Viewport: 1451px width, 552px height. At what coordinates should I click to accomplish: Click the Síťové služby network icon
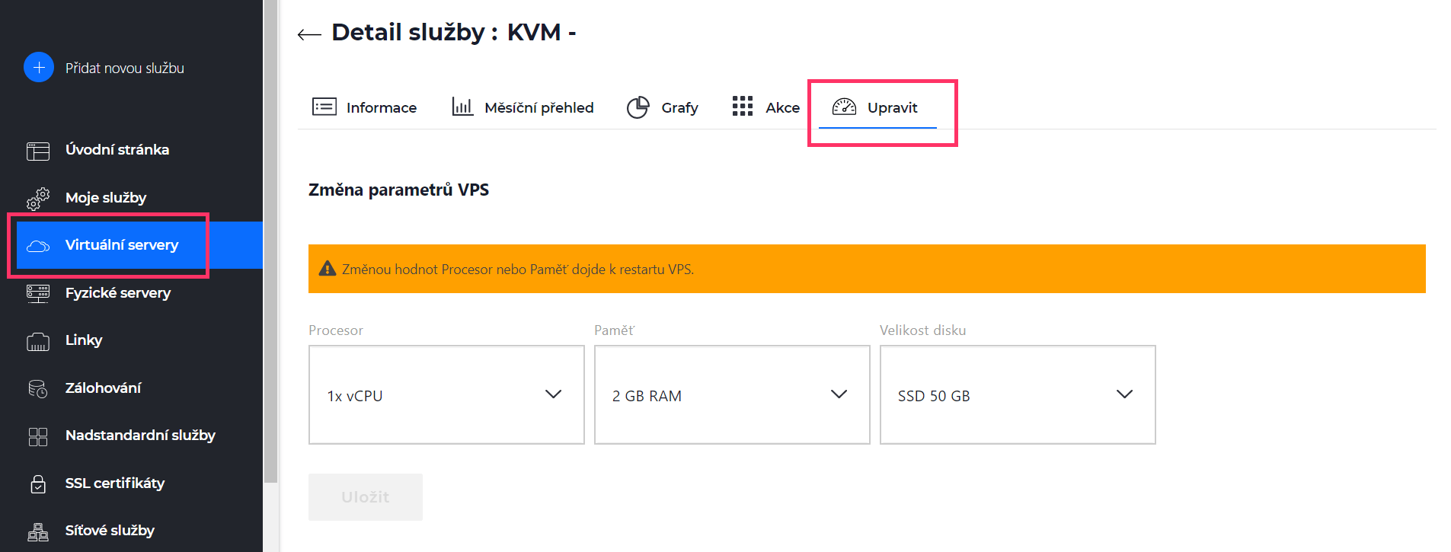click(x=38, y=531)
